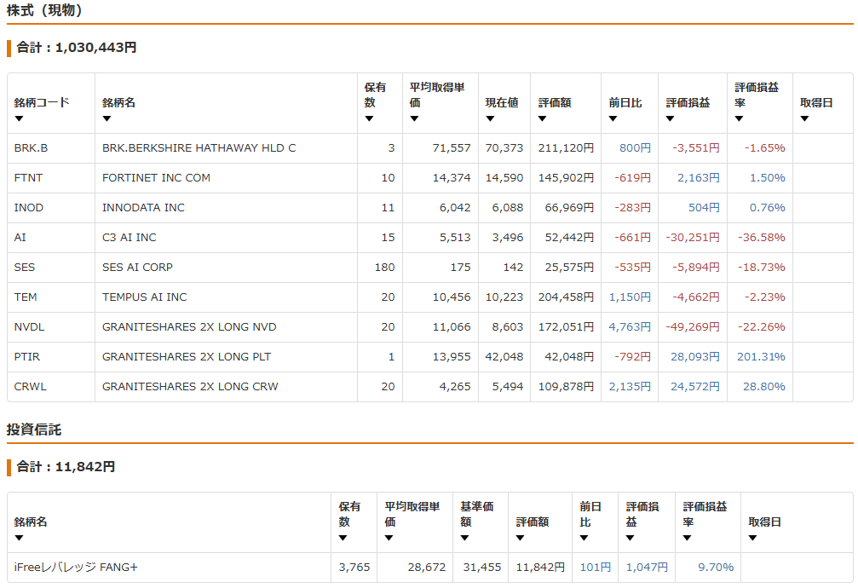Image resolution: width=858 pixels, height=588 pixels.
Task: Sort investment trust by 平均取得単価 arrow
Action: point(389,539)
